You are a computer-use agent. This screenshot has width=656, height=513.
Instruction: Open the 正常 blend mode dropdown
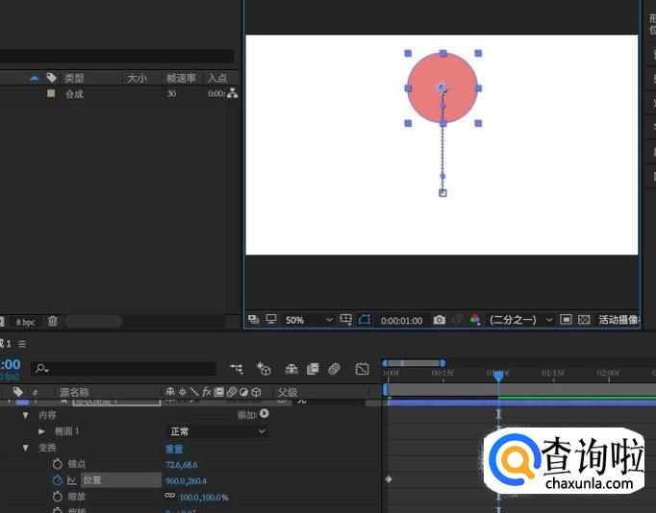click(x=216, y=432)
